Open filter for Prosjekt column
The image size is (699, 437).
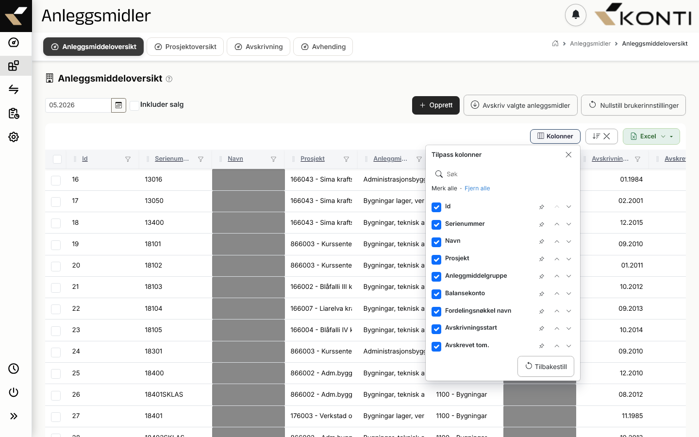point(346,159)
